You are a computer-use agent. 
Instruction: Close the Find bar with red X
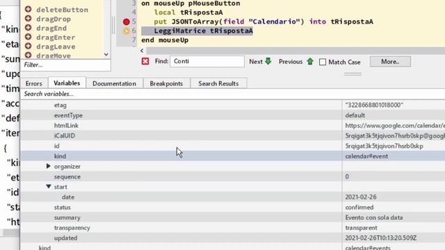click(x=145, y=61)
